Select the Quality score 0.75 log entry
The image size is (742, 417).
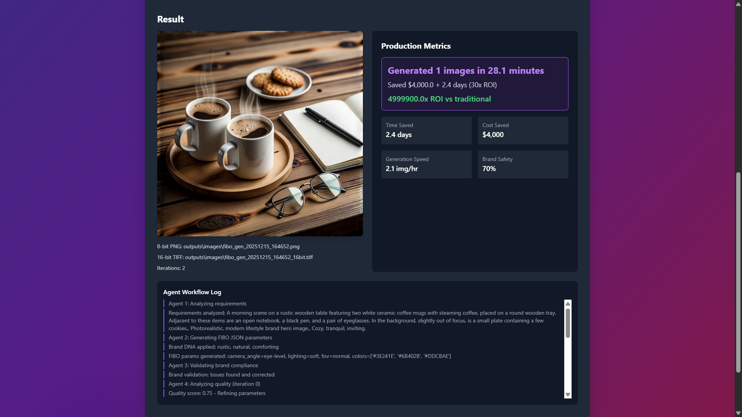tap(217, 393)
